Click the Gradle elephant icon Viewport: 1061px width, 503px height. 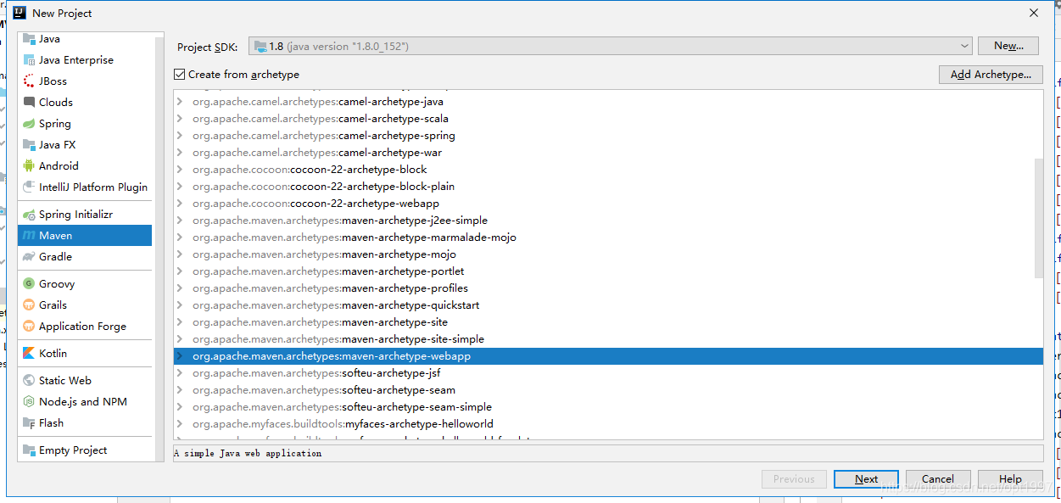(x=29, y=257)
